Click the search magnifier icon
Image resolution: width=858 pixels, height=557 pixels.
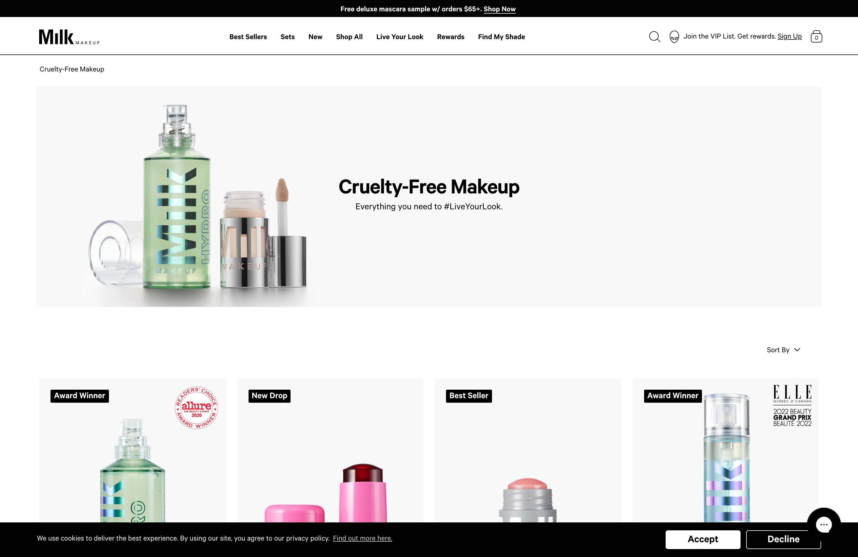654,37
